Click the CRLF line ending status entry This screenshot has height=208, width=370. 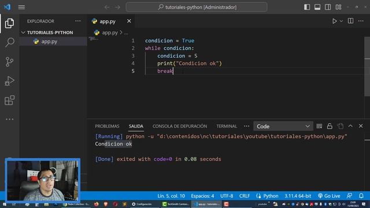[245, 196]
